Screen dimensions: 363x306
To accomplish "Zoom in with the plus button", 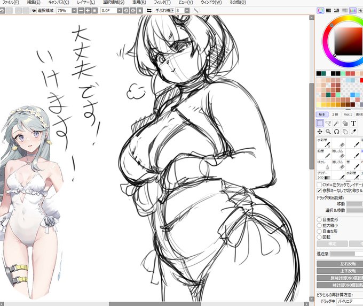I will click(88, 11).
